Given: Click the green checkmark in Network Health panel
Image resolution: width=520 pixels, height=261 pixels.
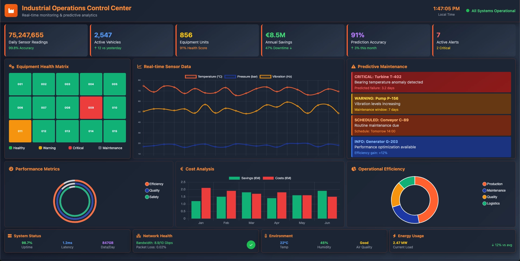Looking at the screenshot, I should coord(251,245).
